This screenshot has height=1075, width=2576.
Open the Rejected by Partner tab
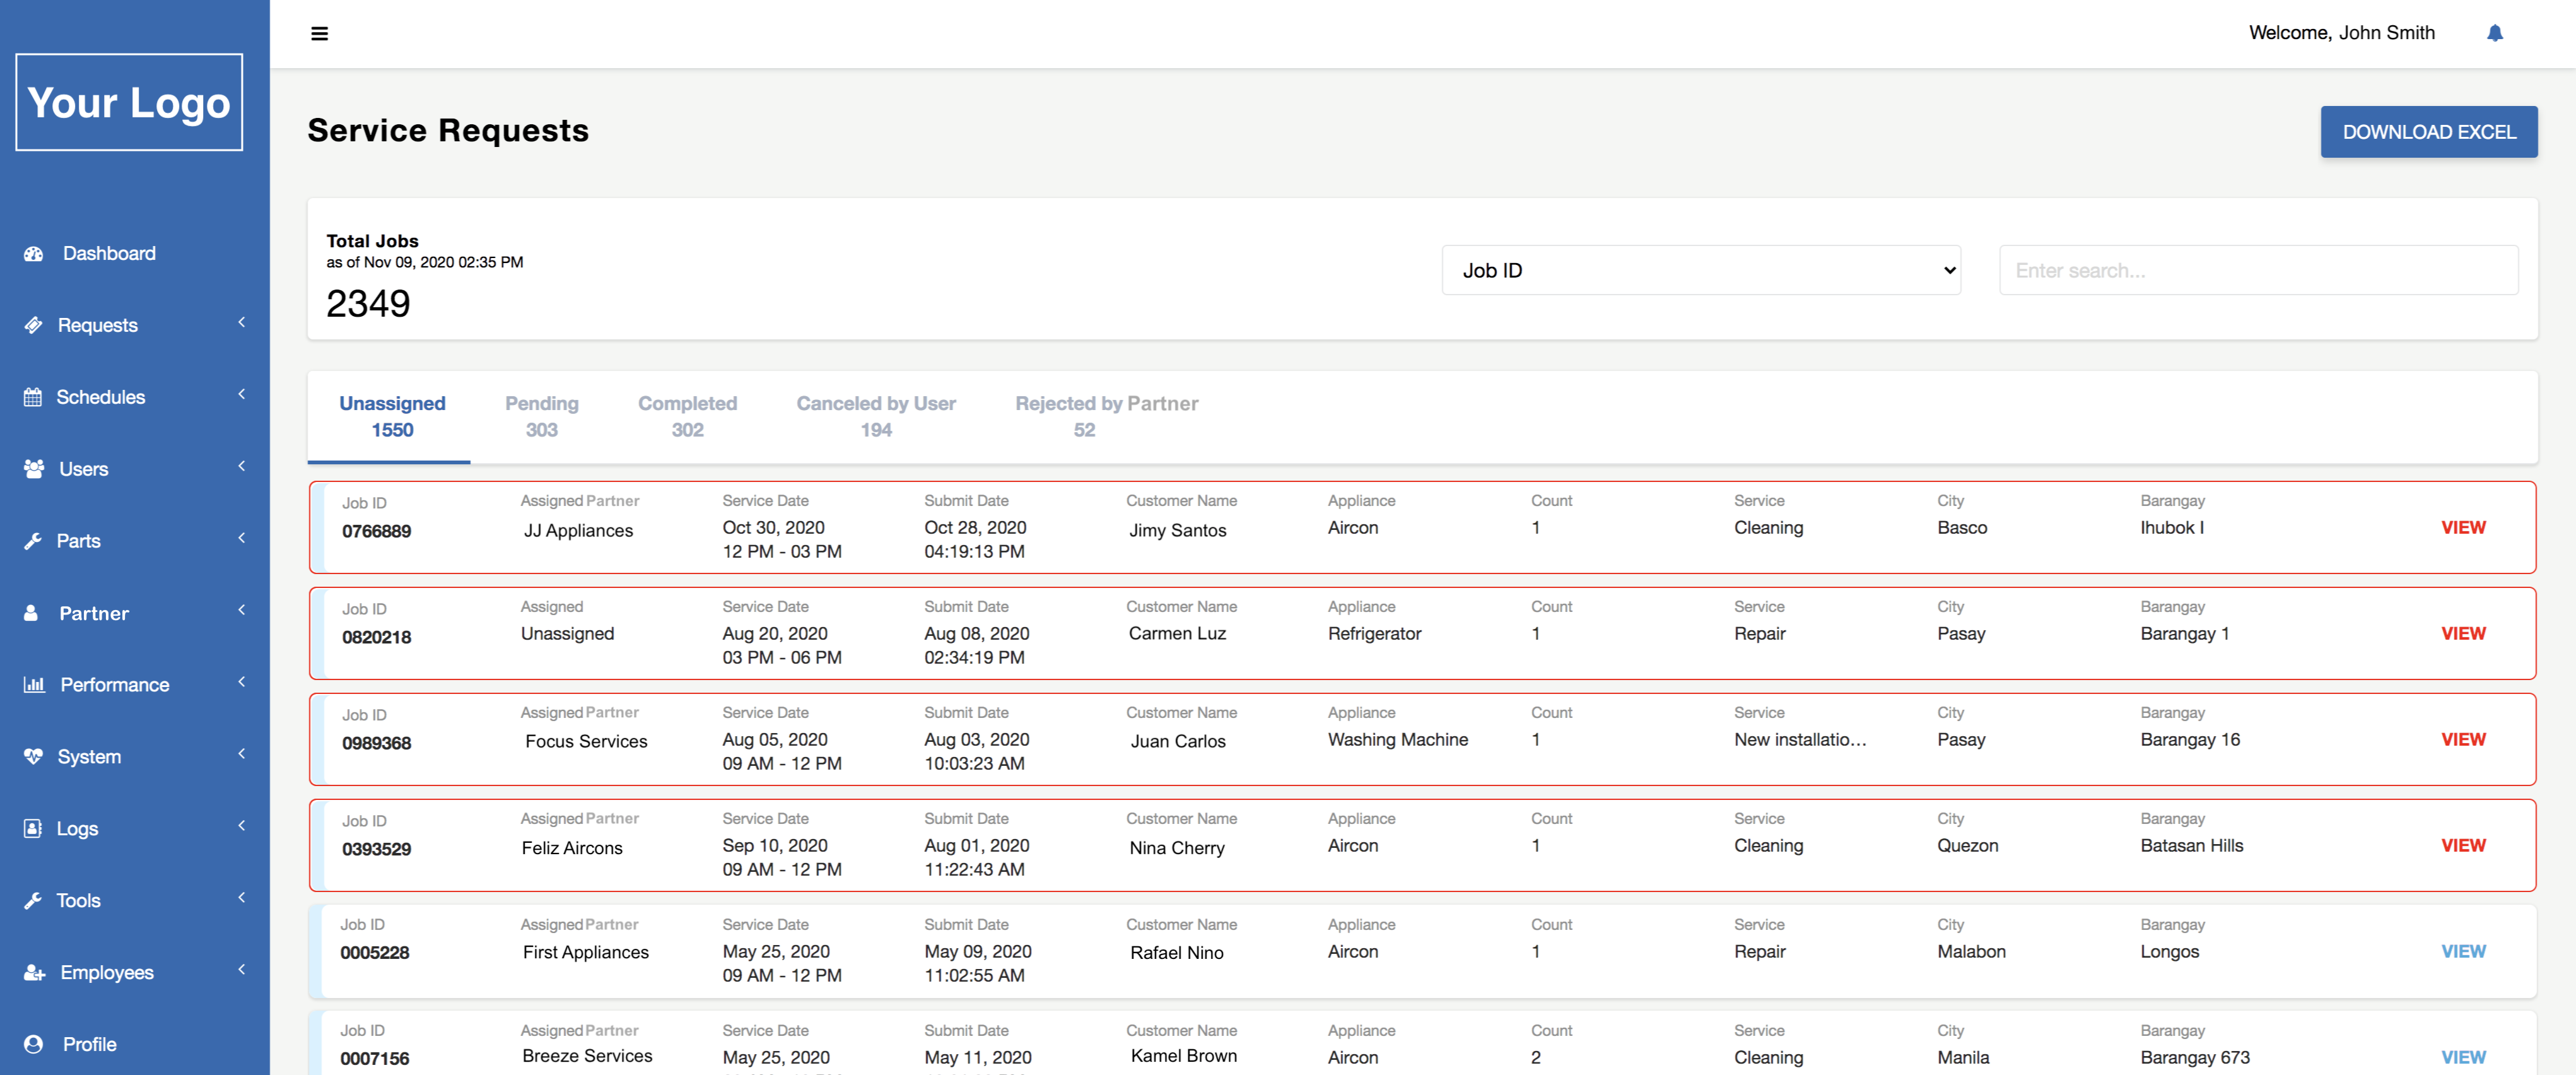(1106, 416)
